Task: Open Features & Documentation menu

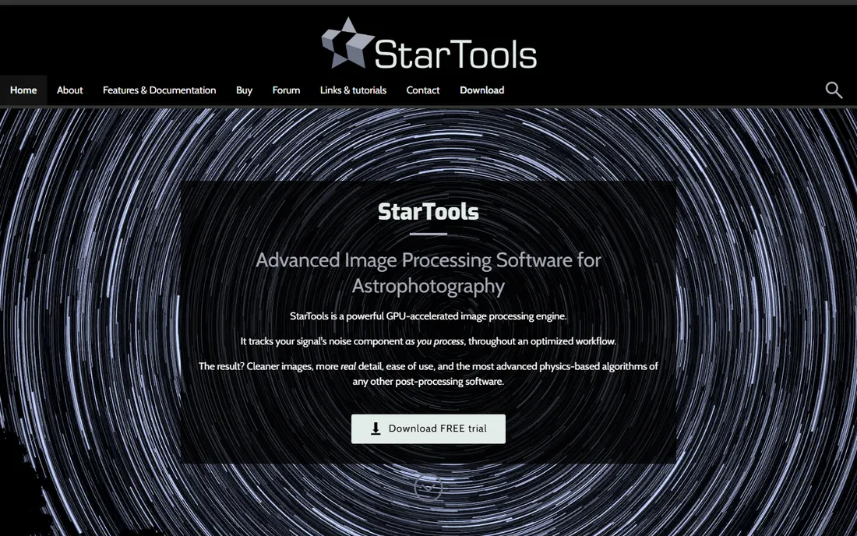Action: (x=159, y=90)
